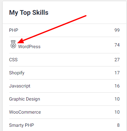Image resolution: width=127 pixels, height=131 pixels.
Task: Select the WooCommerce skill entry
Action: (25, 112)
